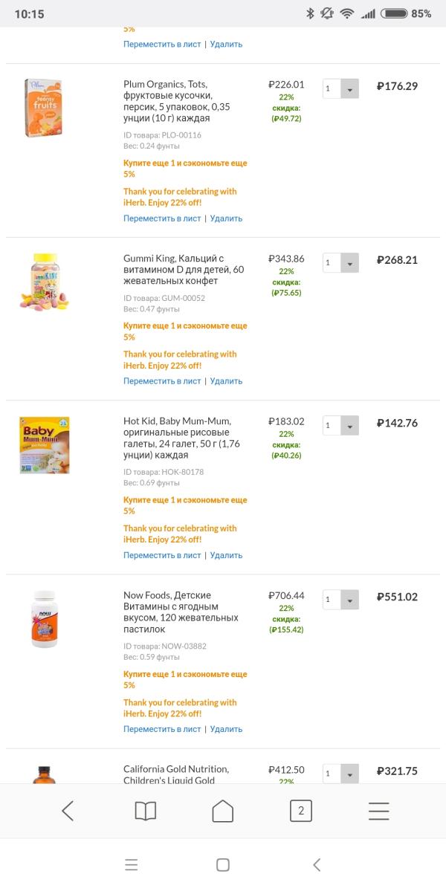Open the browser hamburger menu icon

pyautogui.click(x=378, y=811)
